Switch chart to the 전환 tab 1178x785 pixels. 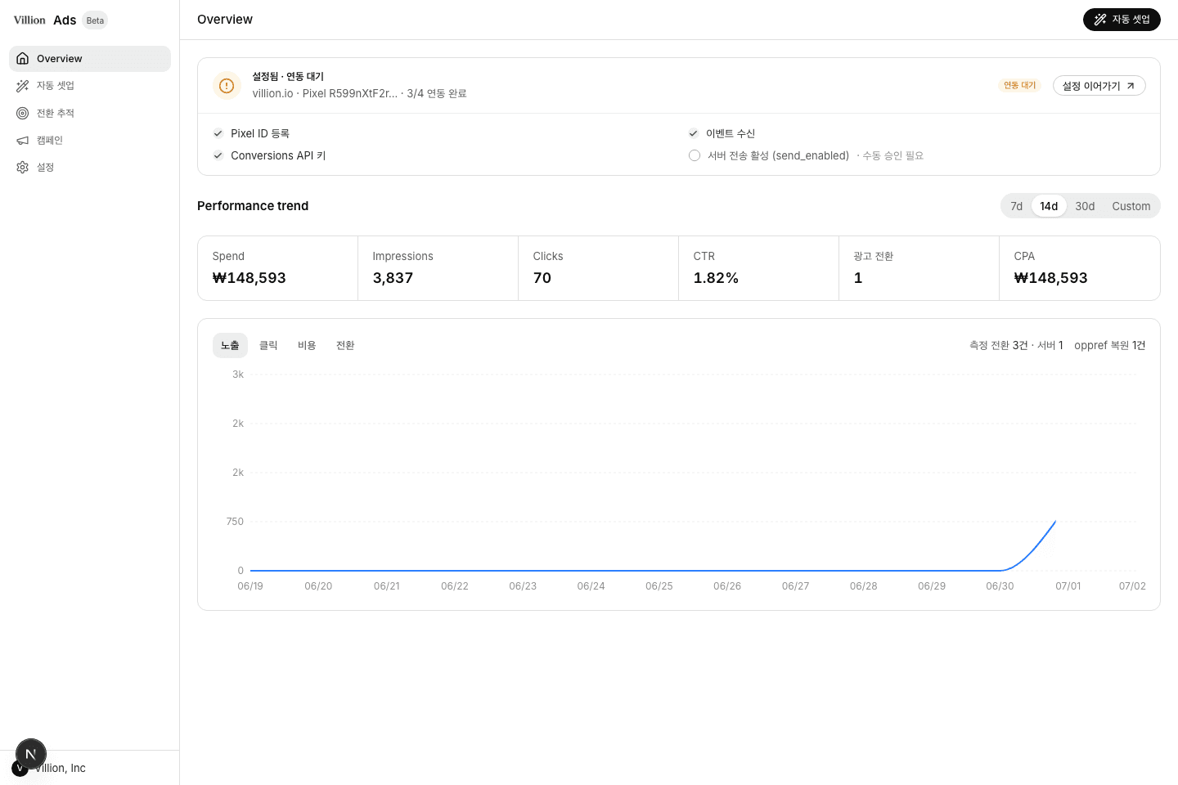pos(345,346)
